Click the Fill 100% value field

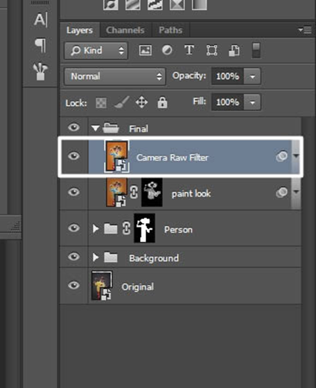228,103
